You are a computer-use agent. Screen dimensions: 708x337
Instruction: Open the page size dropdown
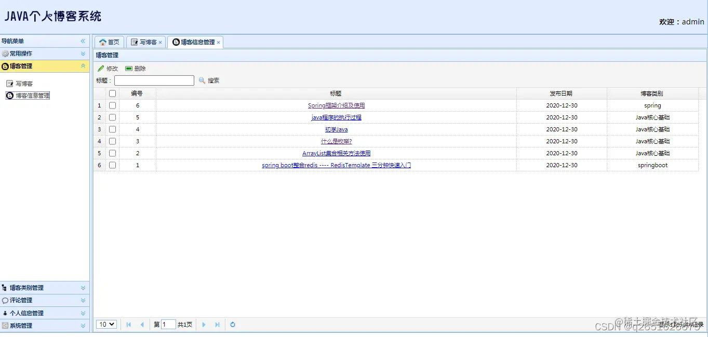pos(106,325)
